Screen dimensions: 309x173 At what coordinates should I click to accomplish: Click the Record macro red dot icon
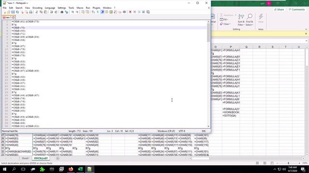pos(130,12)
